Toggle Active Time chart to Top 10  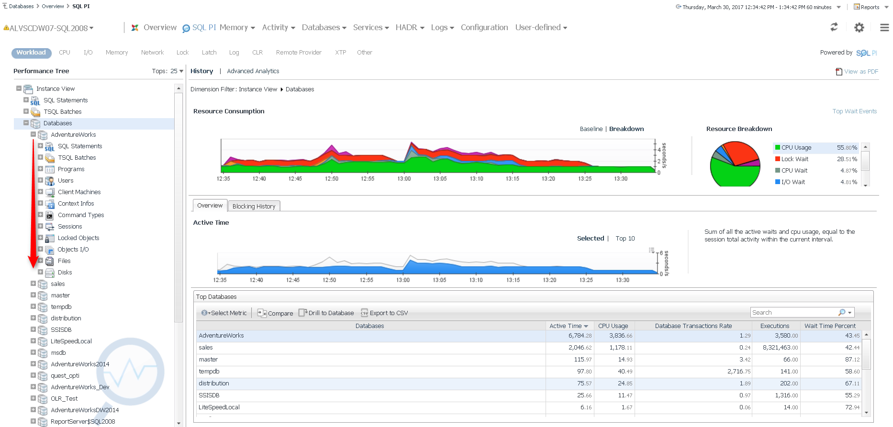pyautogui.click(x=625, y=239)
